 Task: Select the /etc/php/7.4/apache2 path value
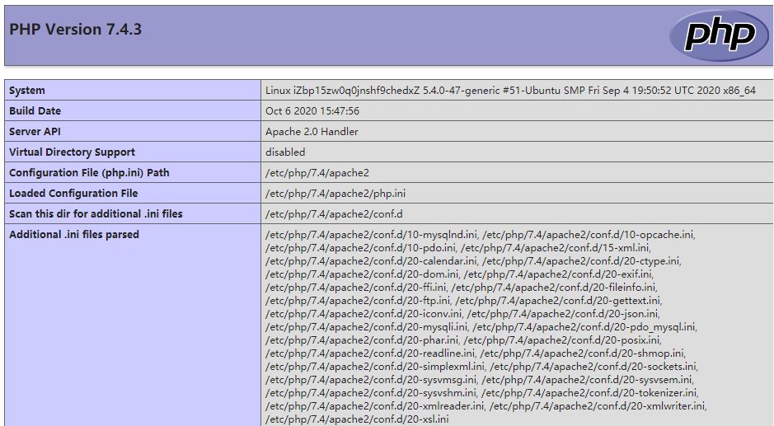[x=317, y=173]
